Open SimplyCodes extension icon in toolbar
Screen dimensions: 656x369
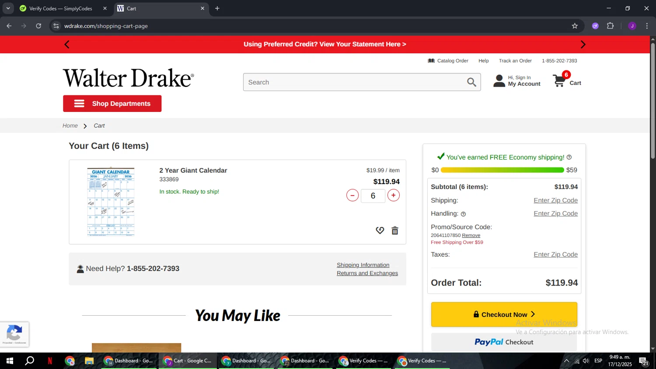(x=595, y=26)
